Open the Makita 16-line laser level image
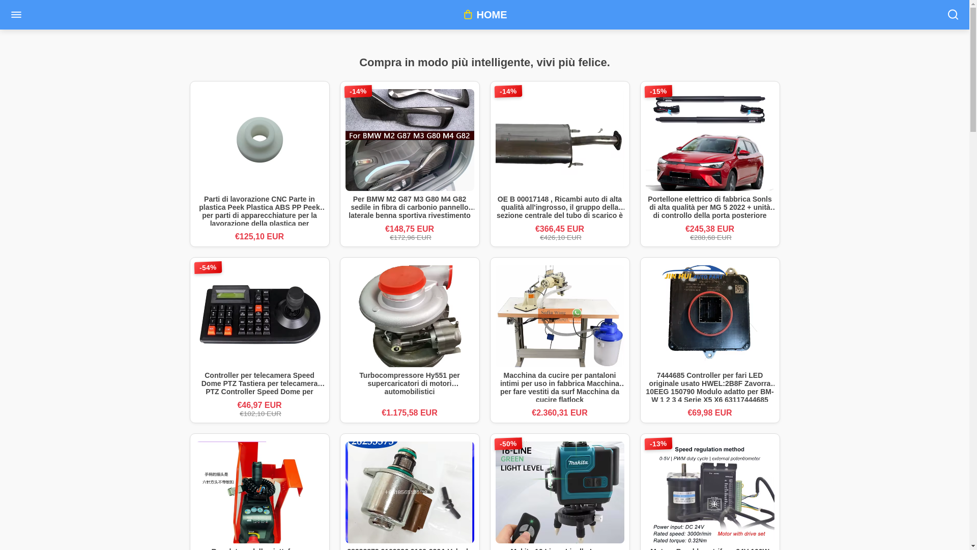Image resolution: width=977 pixels, height=550 pixels. tap(560, 492)
